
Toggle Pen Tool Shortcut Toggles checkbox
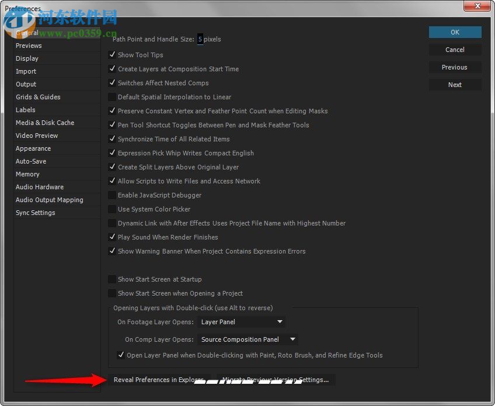coord(112,125)
